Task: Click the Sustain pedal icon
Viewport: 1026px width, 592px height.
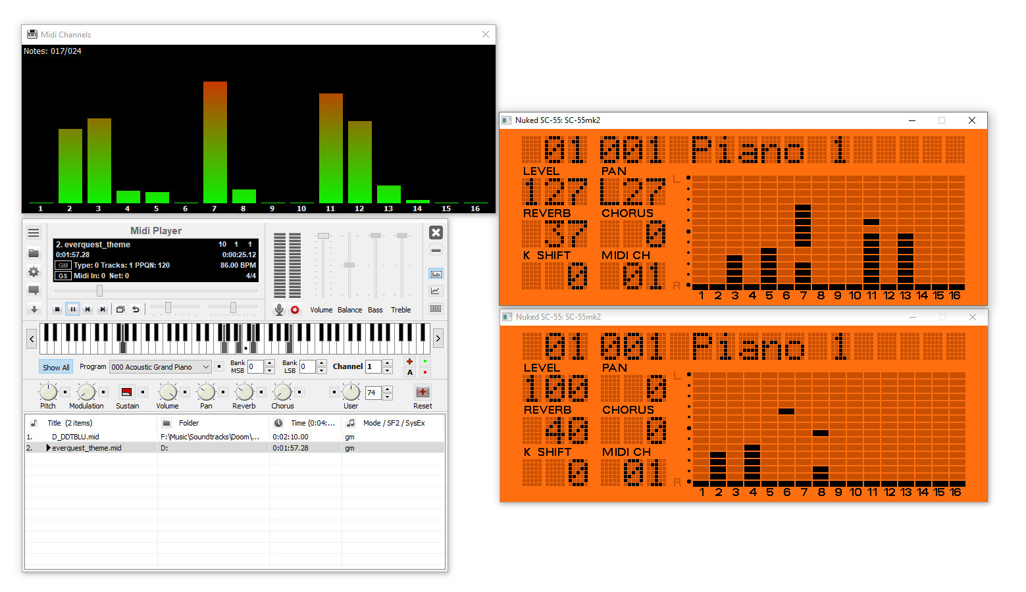Action: click(x=127, y=392)
